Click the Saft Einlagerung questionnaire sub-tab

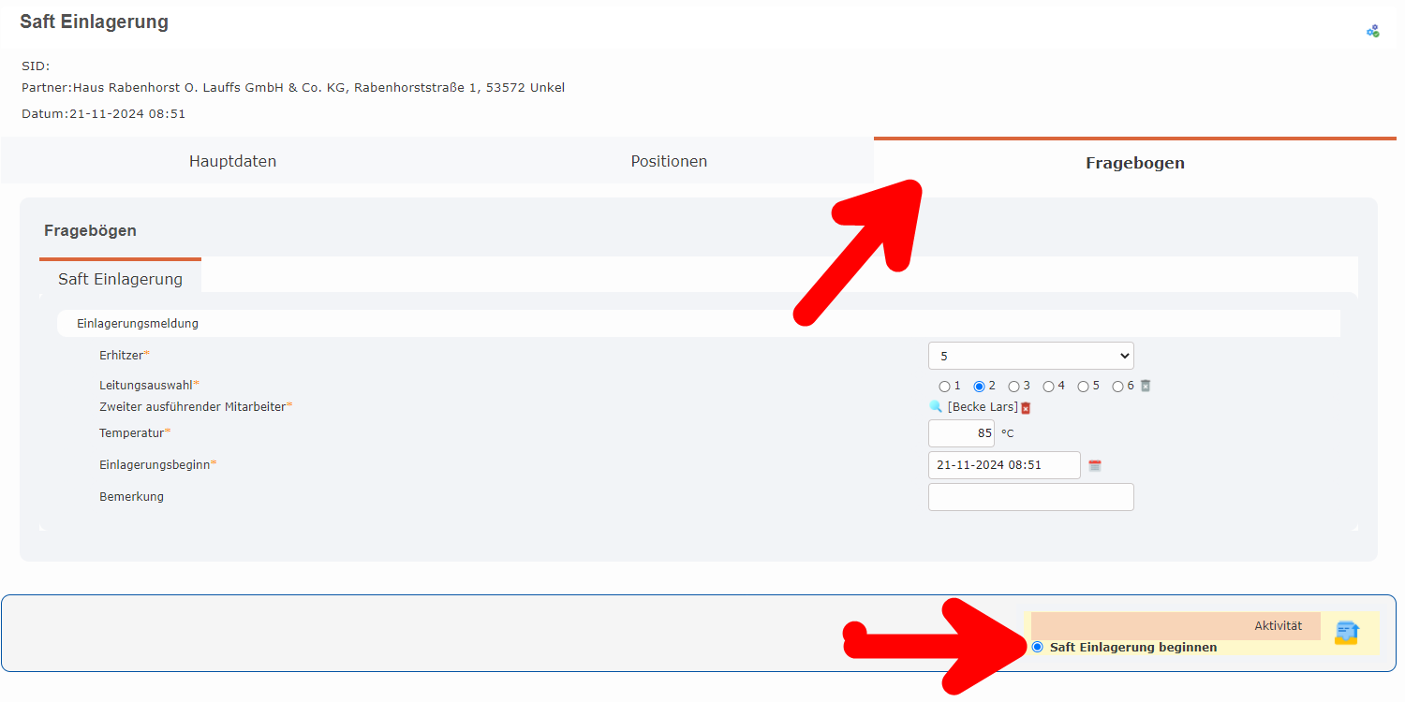120,279
